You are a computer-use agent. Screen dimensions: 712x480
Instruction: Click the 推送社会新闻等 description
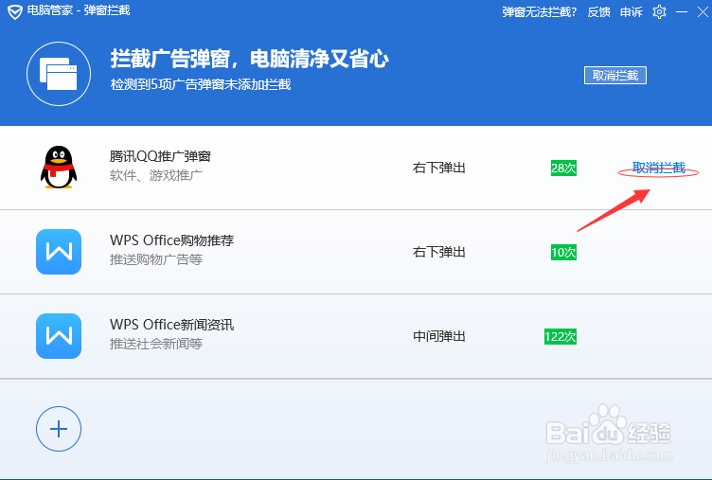(x=156, y=344)
